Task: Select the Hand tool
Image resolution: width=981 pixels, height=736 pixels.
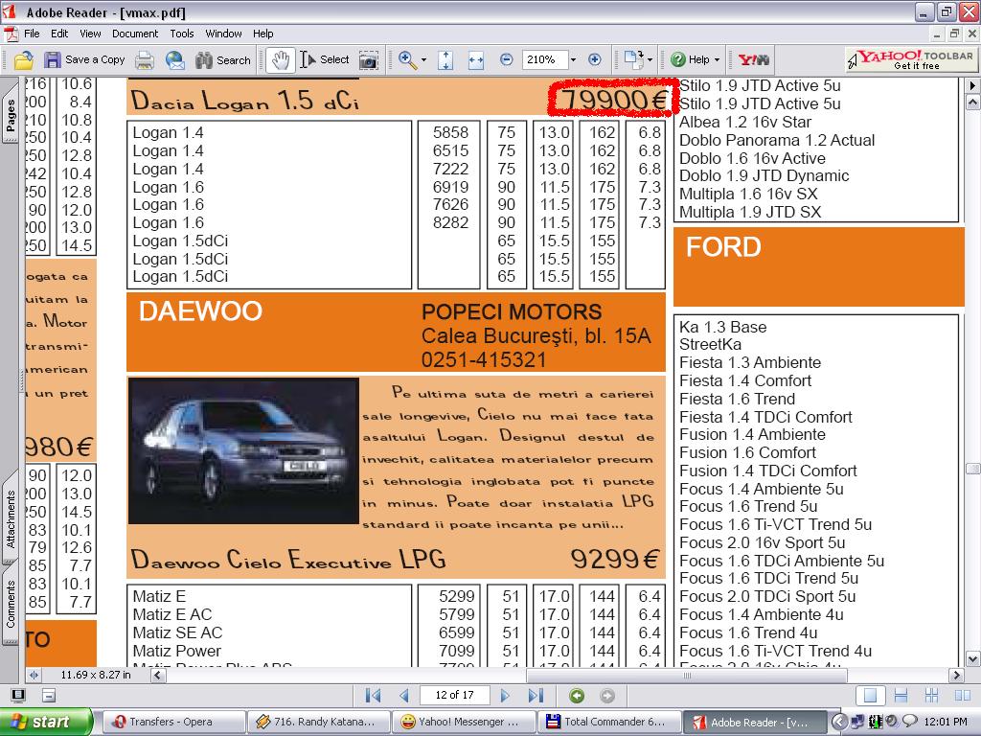Action: 280,59
